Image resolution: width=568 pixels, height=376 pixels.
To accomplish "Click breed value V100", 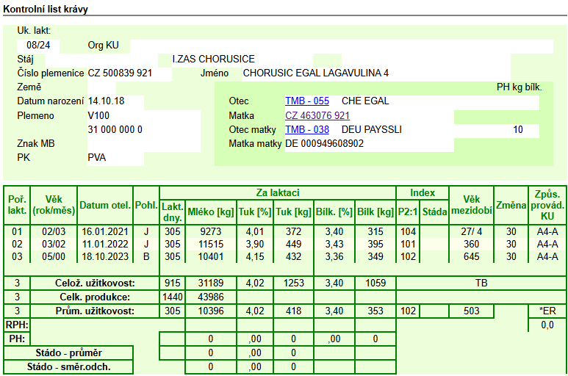I will (98, 116).
